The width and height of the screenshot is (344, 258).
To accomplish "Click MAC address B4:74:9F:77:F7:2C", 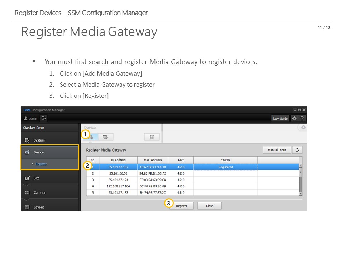I will [x=153, y=193].
